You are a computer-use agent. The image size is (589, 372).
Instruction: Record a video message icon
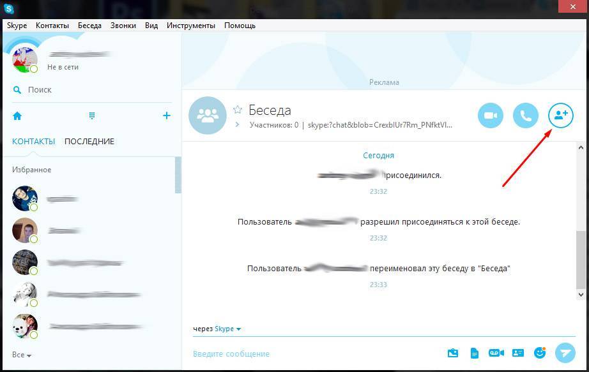pyautogui.click(x=496, y=353)
